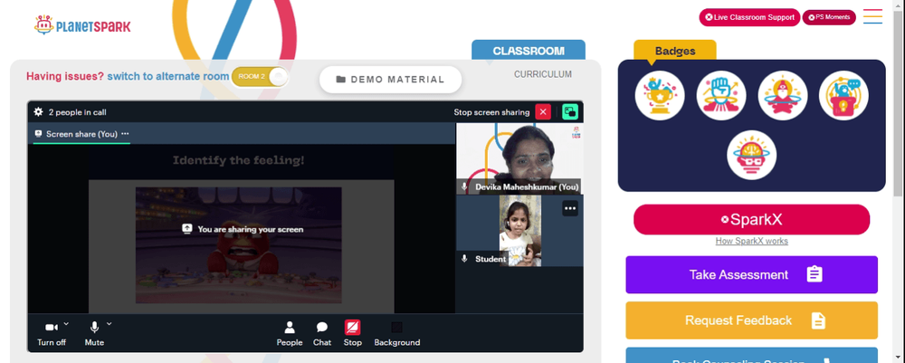Open Student tile three-dots menu
This screenshot has width=905, height=363.
[x=570, y=209]
